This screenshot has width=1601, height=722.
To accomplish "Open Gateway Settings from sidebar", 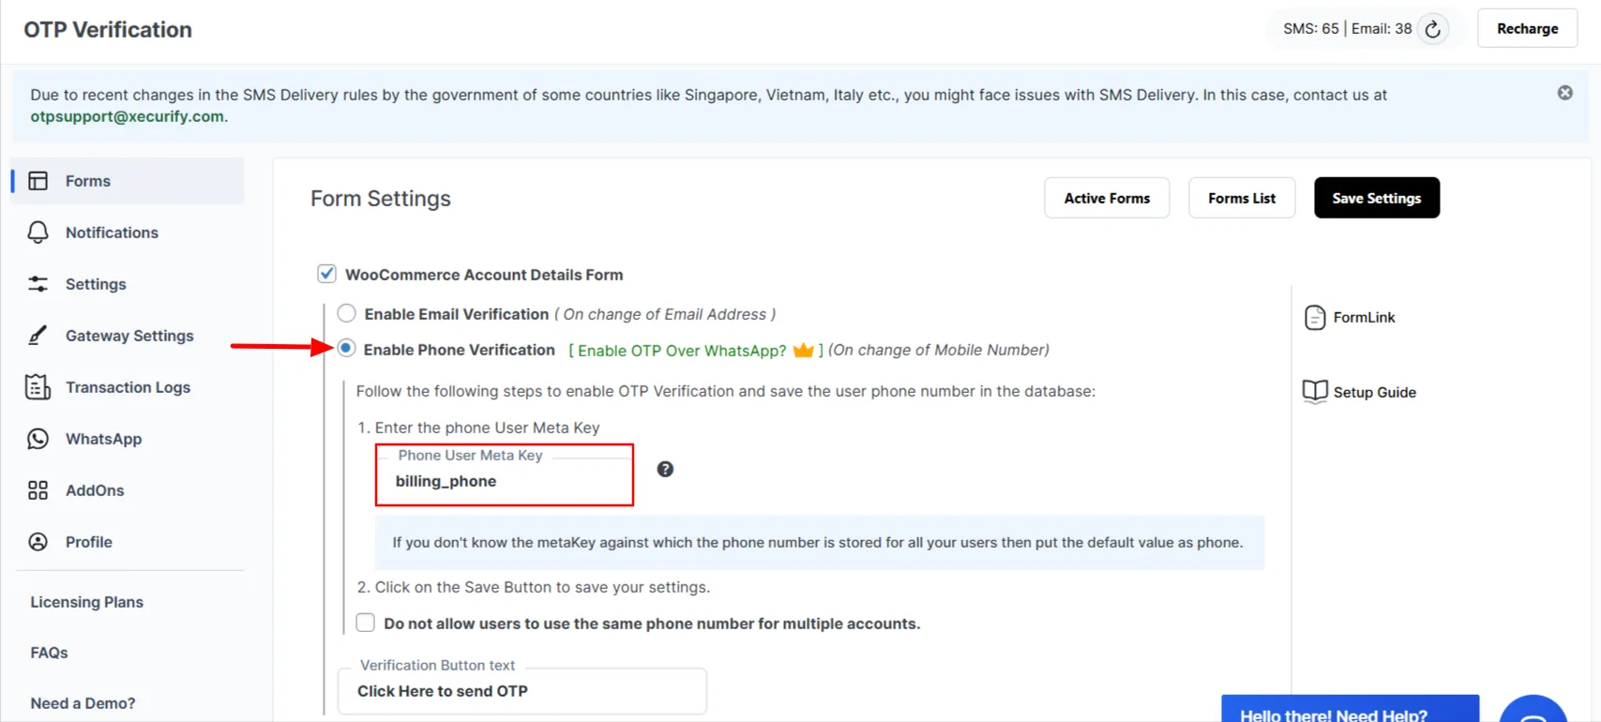I will [128, 335].
